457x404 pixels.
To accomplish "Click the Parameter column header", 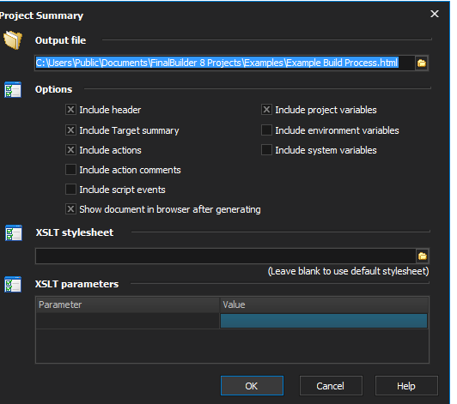I will pyautogui.click(x=128, y=305).
